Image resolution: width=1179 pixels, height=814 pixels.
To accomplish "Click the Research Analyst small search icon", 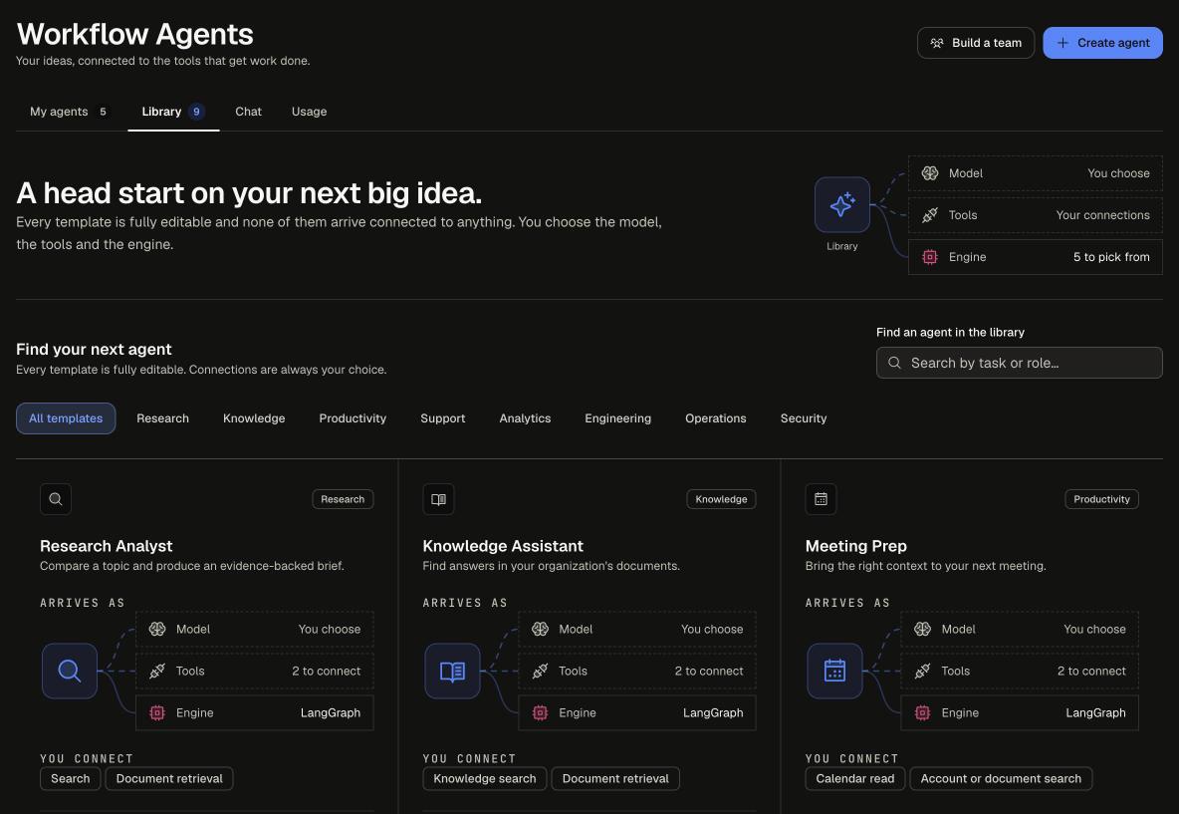I will pos(56,499).
